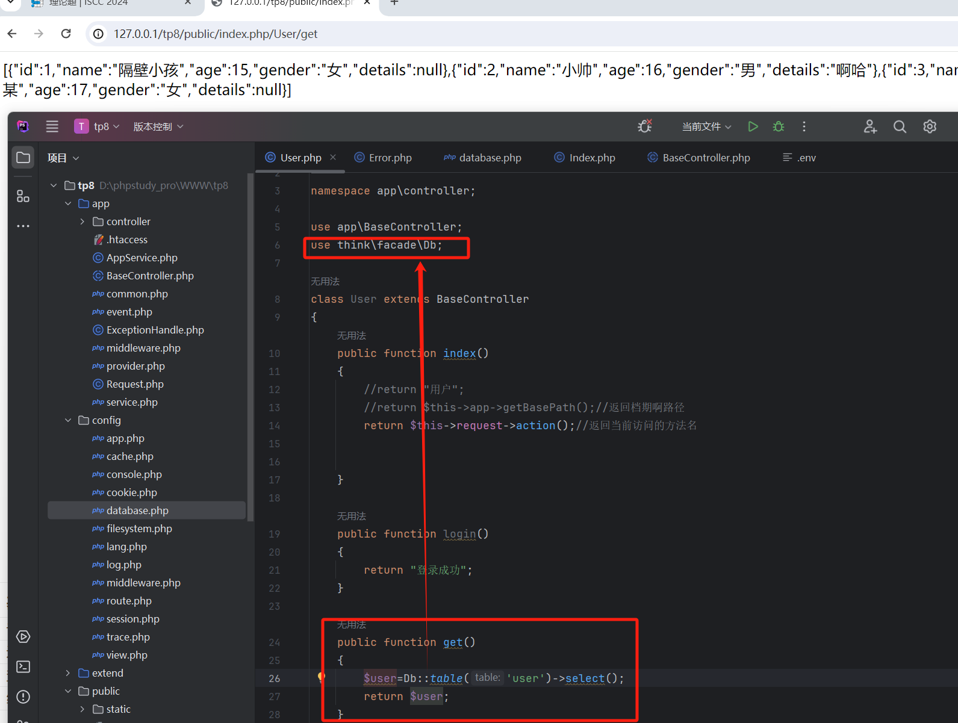The width and height of the screenshot is (958, 723).
Task: Open ExceptionHandle.php in project tree
Action: pyautogui.click(x=149, y=330)
